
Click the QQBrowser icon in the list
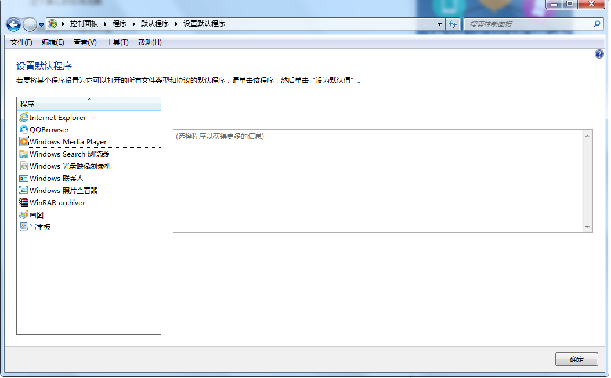click(24, 130)
